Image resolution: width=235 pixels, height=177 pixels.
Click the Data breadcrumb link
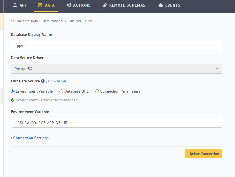[34, 21]
